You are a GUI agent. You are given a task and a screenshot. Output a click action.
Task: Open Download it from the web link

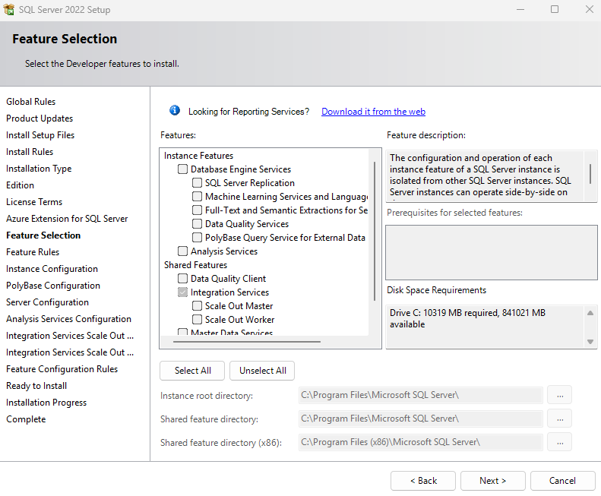pos(373,112)
